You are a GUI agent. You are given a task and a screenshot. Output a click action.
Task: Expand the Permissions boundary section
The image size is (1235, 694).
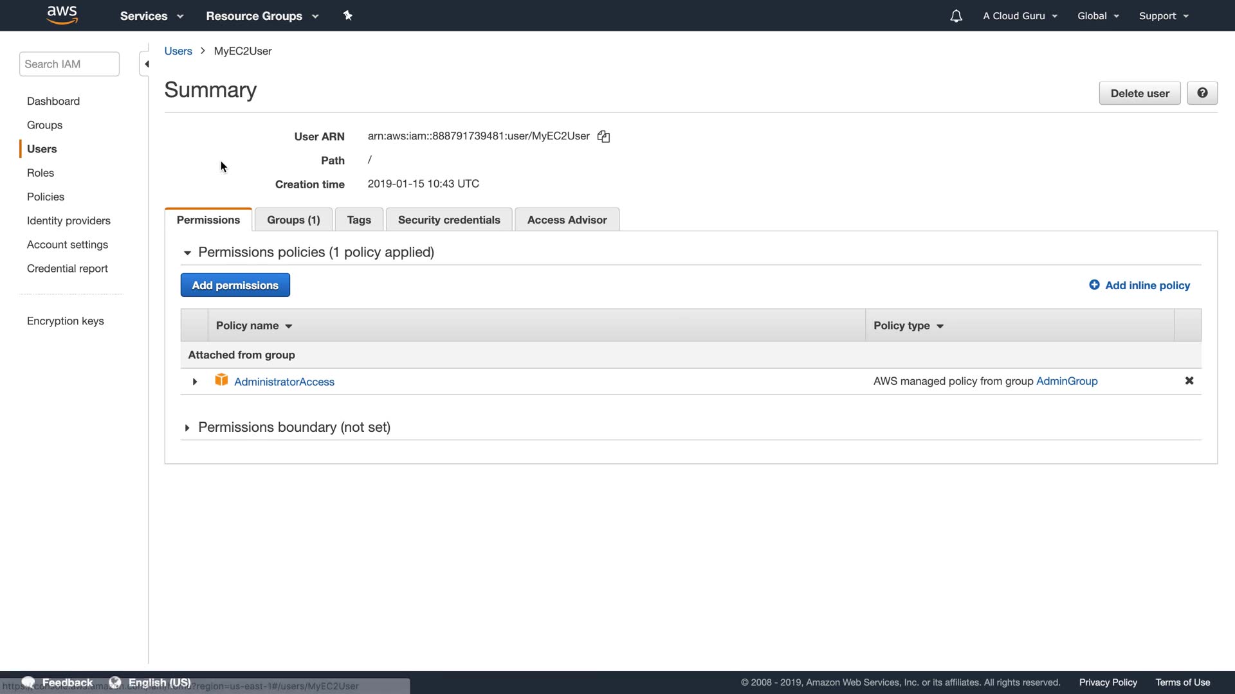pos(187,428)
